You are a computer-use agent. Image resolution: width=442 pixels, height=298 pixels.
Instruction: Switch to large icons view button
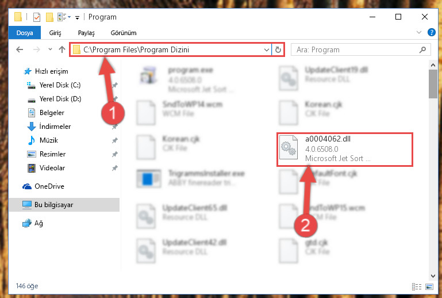pos(429,286)
